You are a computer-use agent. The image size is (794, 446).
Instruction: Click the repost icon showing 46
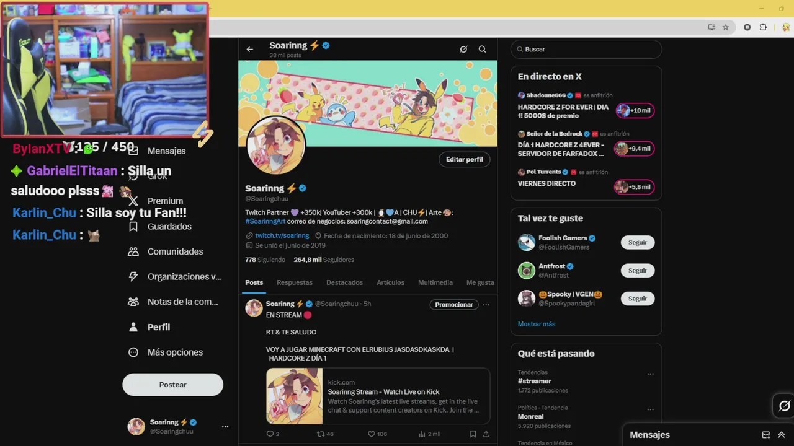pos(321,434)
